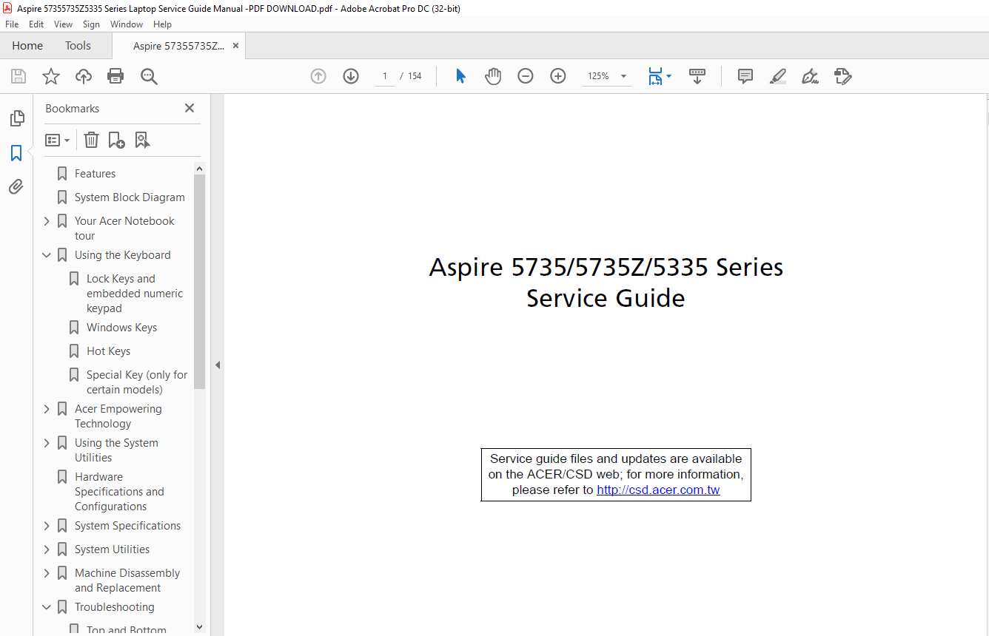Open the Help menu

(162, 24)
